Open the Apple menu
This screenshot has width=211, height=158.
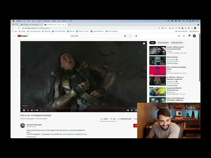point(13,21)
